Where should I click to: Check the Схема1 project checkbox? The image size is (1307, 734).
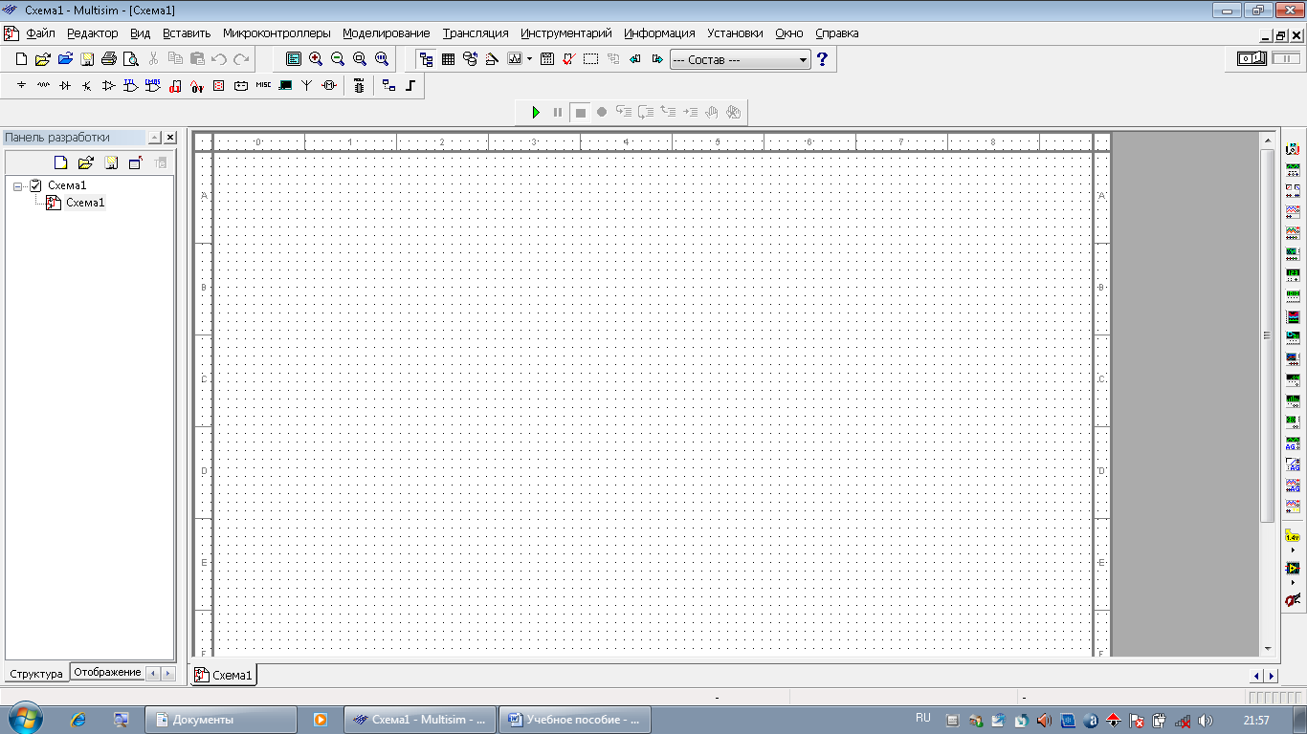tap(35, 185)
